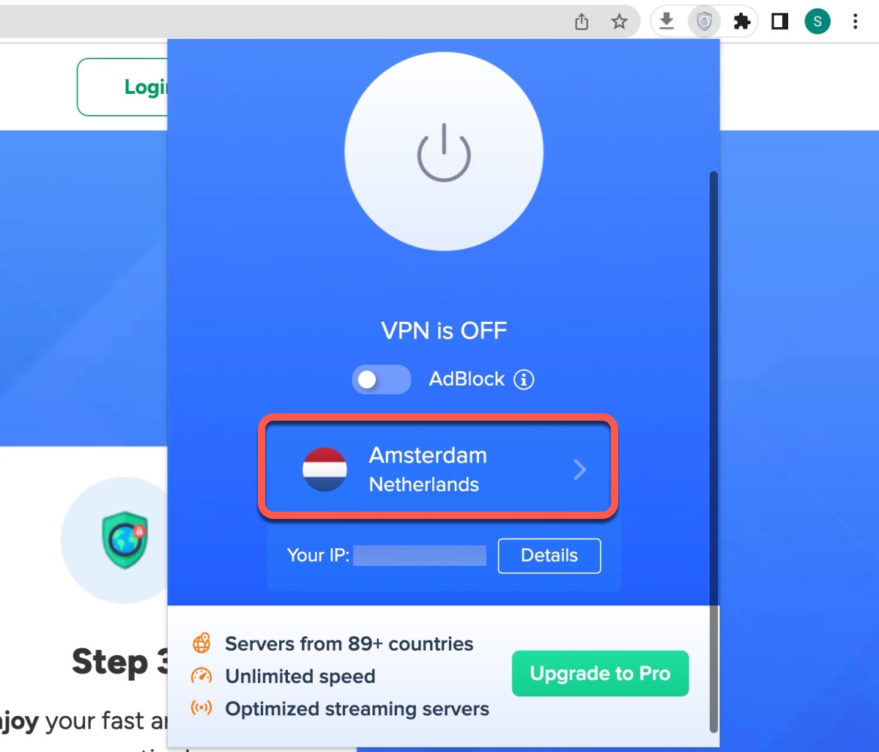Click the VPN power button
Viewport: 879px width, 752px height.
pyautogui.click(x=444, y=152)
